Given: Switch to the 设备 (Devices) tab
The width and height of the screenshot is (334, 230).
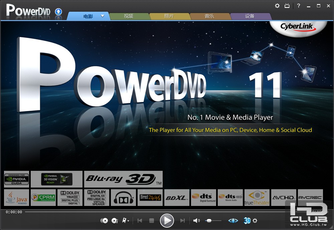Looking at the screenshot, I should [249, 16].
